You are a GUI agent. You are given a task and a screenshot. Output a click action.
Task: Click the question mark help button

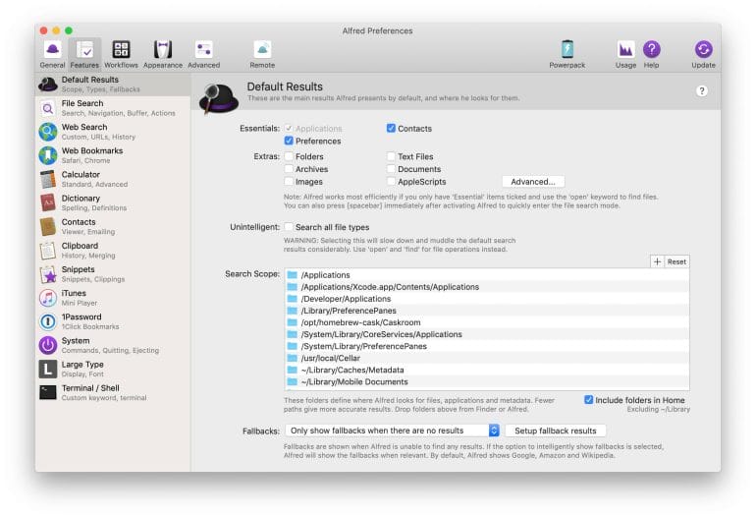click(x=702, y=90)
